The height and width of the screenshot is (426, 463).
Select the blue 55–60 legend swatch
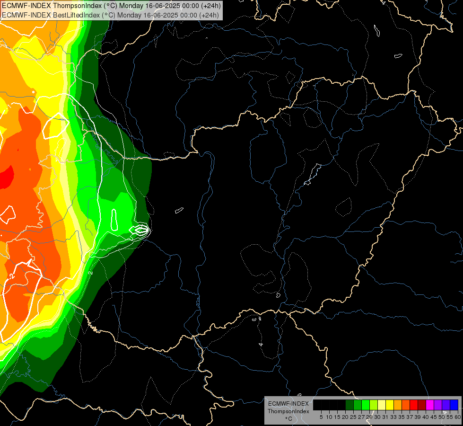[454, 405]
